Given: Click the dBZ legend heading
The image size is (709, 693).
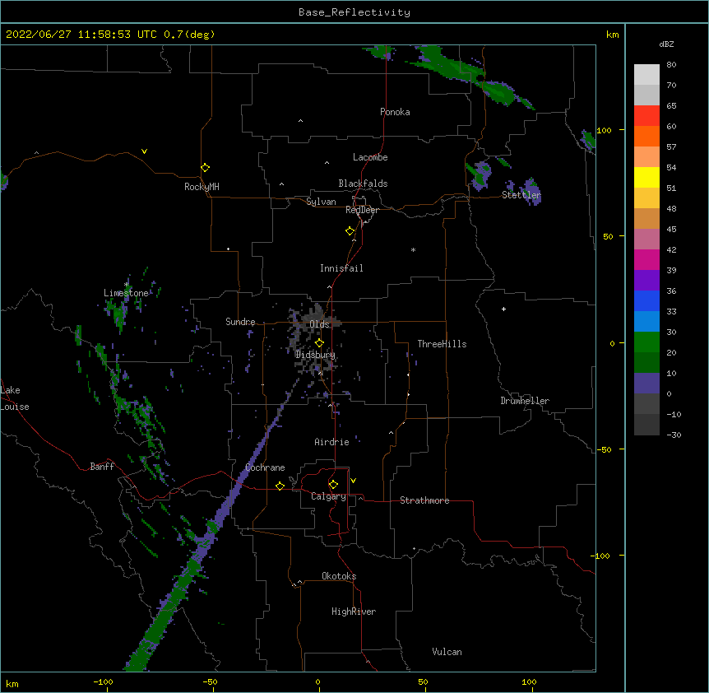Looking at the screenshot, I should click(666, 44).
